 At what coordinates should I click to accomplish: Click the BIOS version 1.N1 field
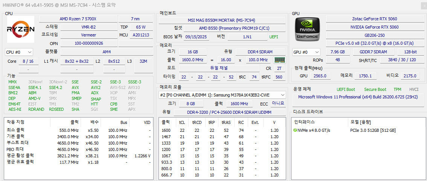point(247,37)
